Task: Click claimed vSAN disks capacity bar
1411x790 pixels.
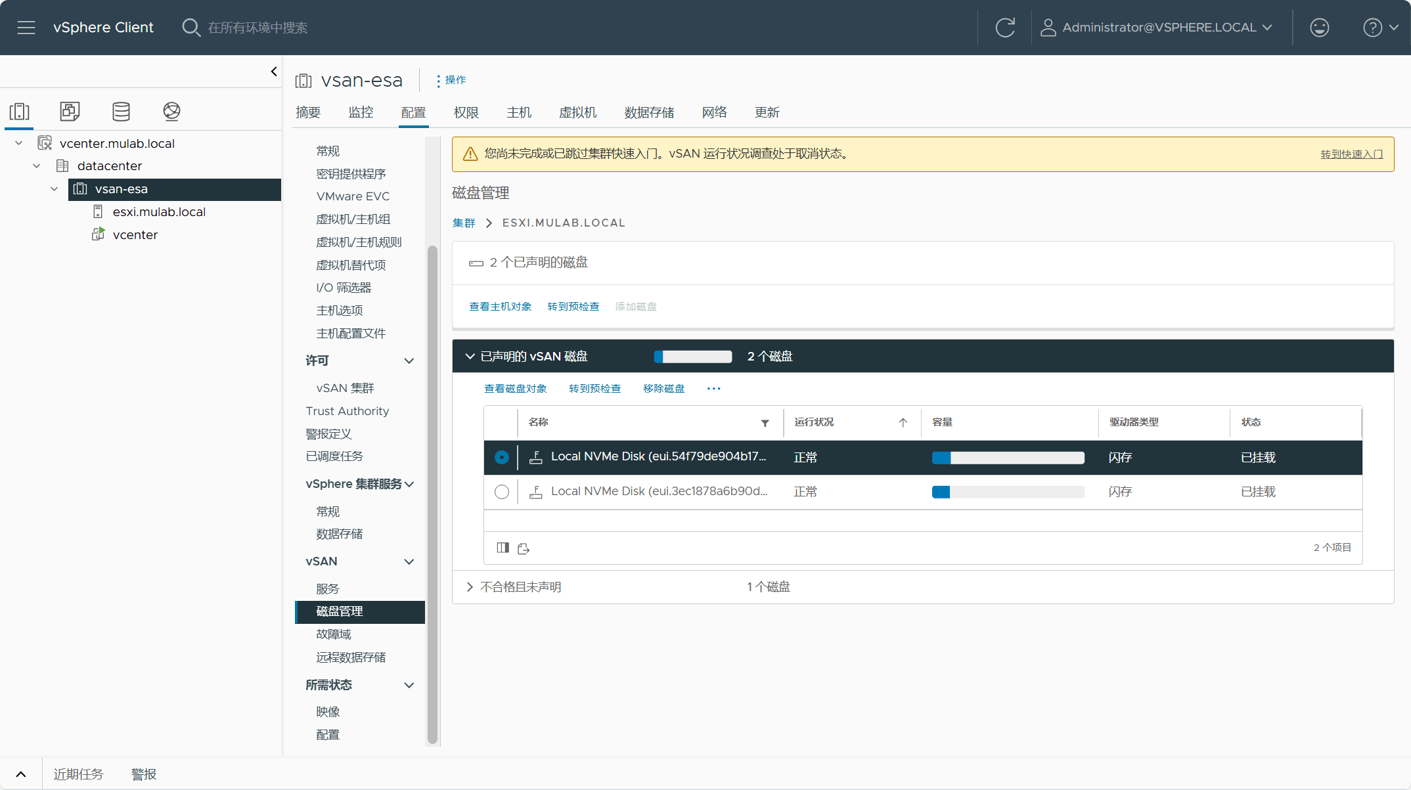Action: [x=693, y=357]
